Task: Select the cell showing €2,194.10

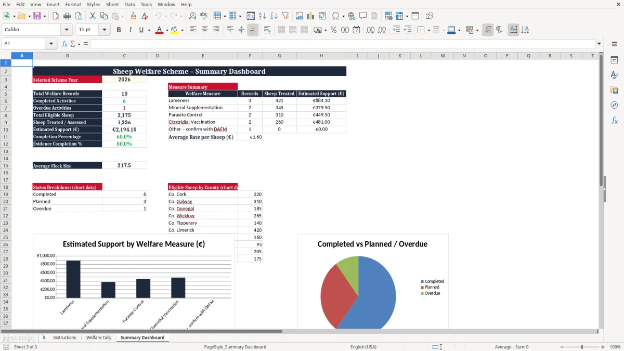Action: (x=124, y=129)
